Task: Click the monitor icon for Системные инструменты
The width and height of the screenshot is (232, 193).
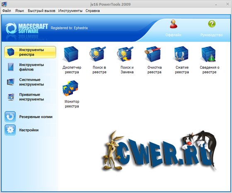Action: pyautogui.click(x=11, y=82)
